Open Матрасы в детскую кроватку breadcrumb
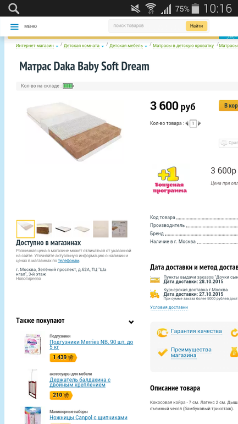Screen dimensions: 238x424 tap(184, 46)
